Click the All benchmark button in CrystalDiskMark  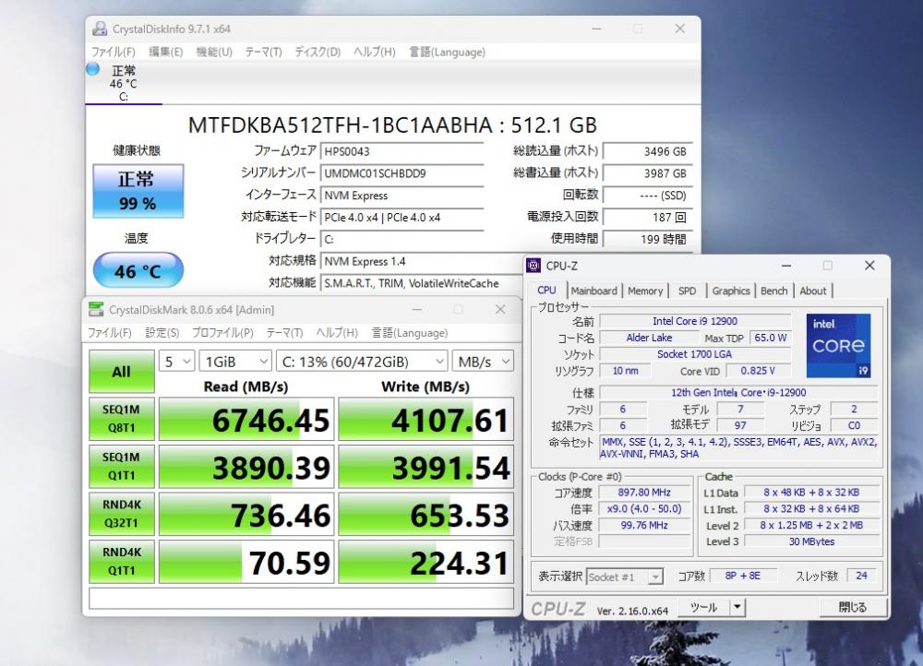(121, 371)
